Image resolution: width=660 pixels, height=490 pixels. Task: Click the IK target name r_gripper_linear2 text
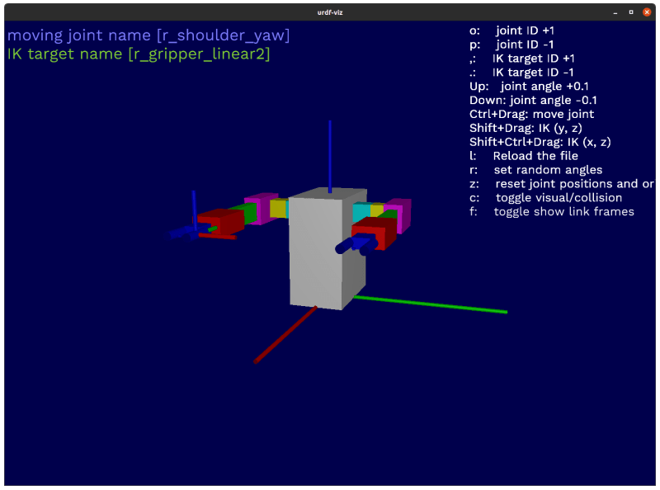point(139,54)
